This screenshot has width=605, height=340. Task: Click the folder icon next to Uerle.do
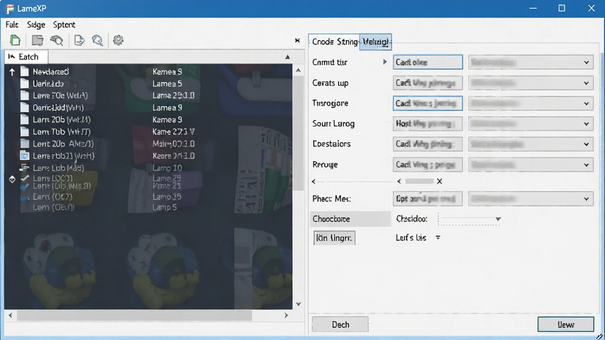coord(25,84)
